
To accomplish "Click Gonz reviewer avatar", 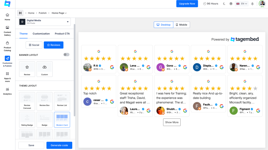I will [x=160, y=67].
